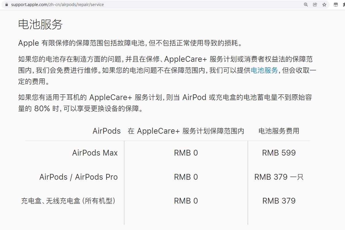Screen dimensions: 345x230
Task: Bookmark this page with the star icon
Action: (324, 5)
